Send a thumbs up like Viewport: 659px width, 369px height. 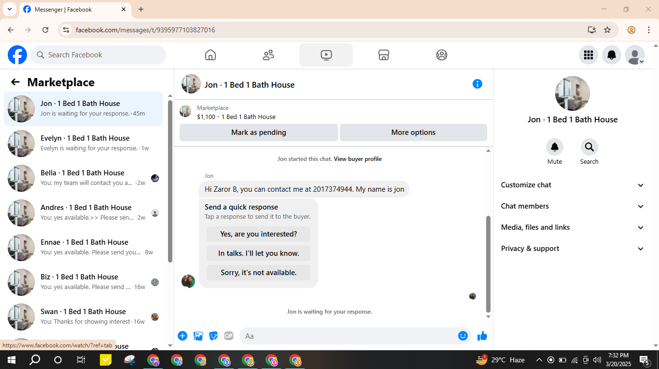click(x=482, y=336)
